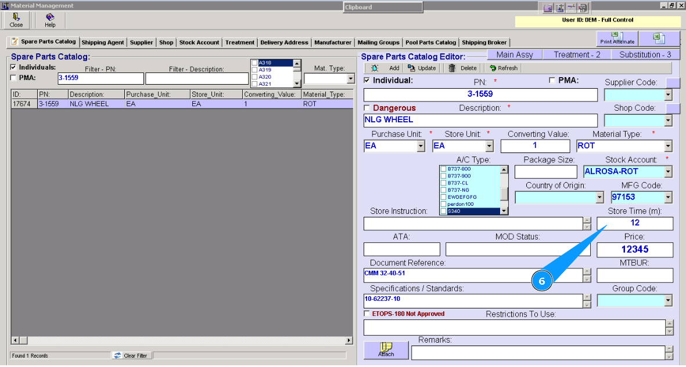The width and height of the screenshot is (686, 367).
Task: Click the Add new record icon
Action: (375, 68)
